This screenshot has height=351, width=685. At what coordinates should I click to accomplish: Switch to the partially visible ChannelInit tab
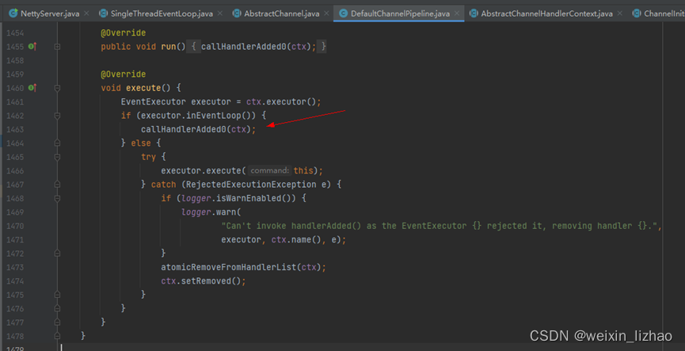[658, 13]
